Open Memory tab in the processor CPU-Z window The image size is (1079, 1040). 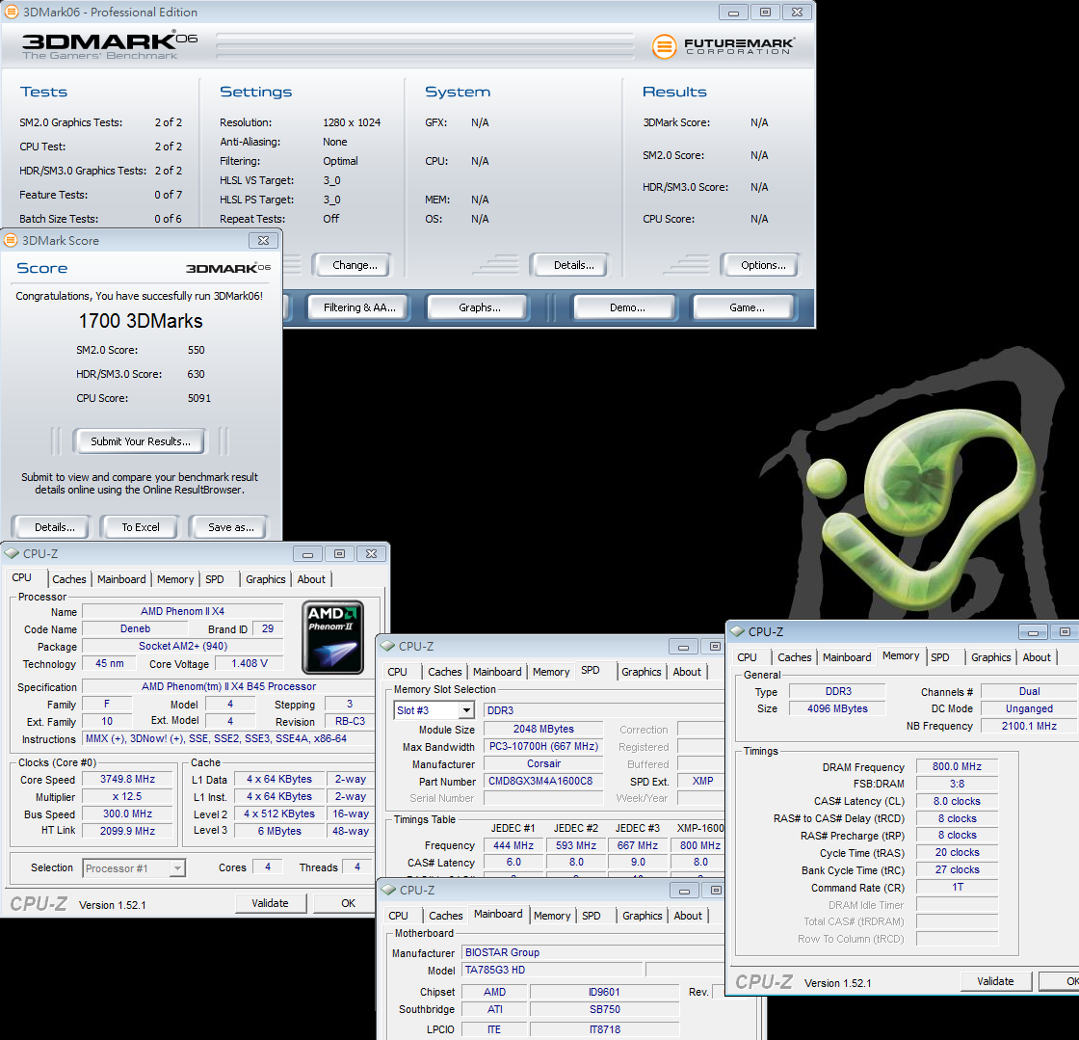point(174,579)
